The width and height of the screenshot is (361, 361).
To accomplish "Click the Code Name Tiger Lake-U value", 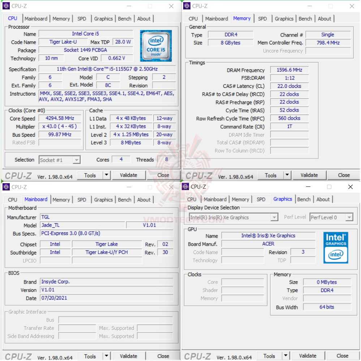I will pos(63,42).
